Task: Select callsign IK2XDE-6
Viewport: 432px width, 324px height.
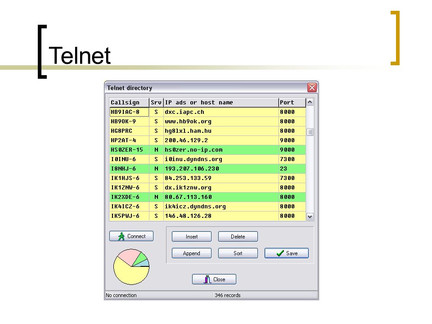Action: (x=129, y=197)
